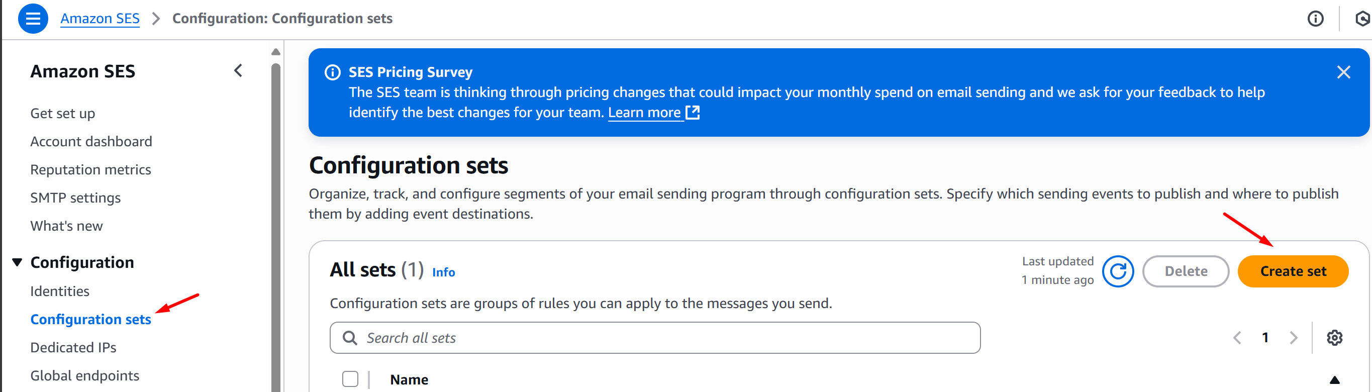Collapse the Amazon SES side navigation

(x=238, y=71)
